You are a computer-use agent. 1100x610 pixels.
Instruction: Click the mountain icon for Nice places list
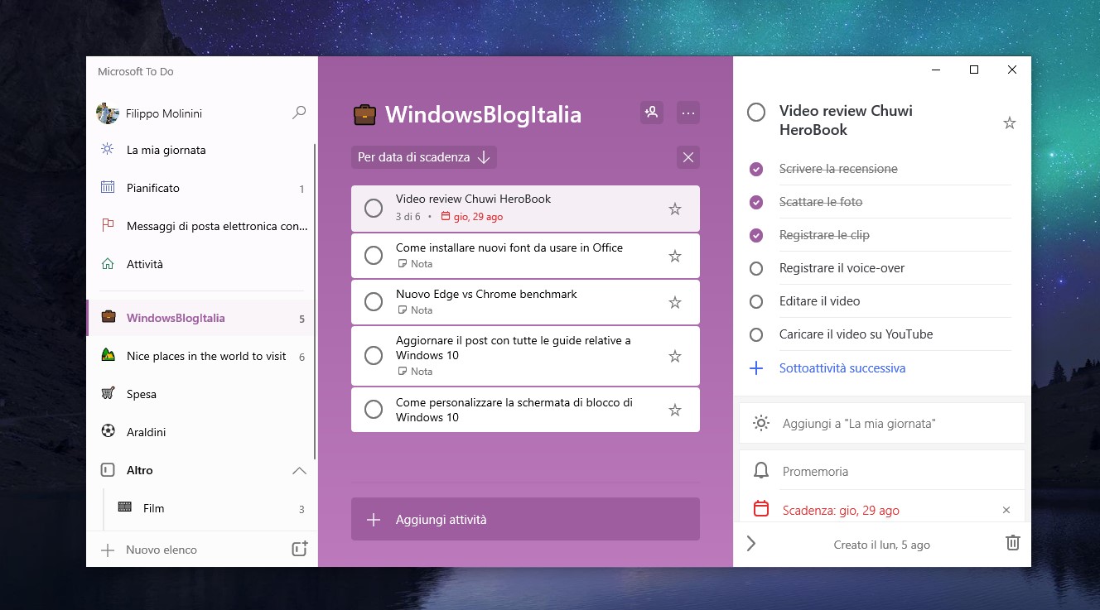(x=108, y=356)
